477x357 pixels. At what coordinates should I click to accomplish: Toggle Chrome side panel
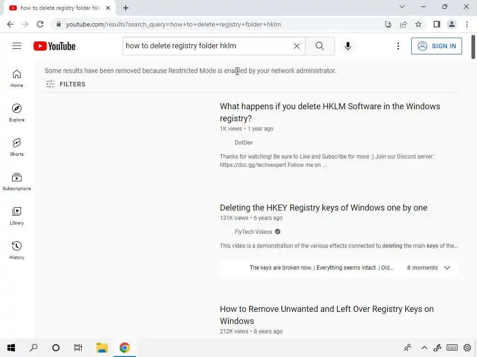click(437, 24)
